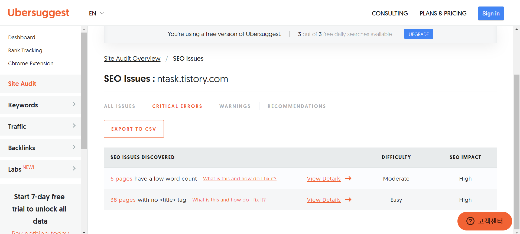
Task: Click the SEO IMPACT column header
Action: 465,157
